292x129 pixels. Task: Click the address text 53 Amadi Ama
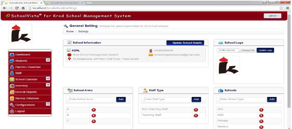pyautogui.click(x=105, y=59)
